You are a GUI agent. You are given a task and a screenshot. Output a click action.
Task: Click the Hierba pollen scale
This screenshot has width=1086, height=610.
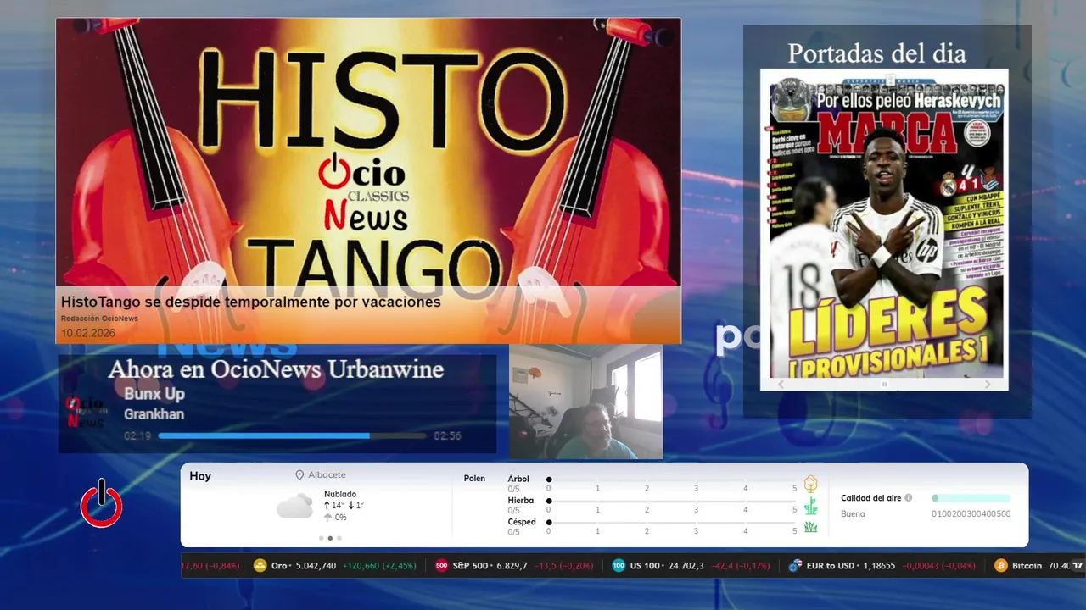(x=672, y=502)
